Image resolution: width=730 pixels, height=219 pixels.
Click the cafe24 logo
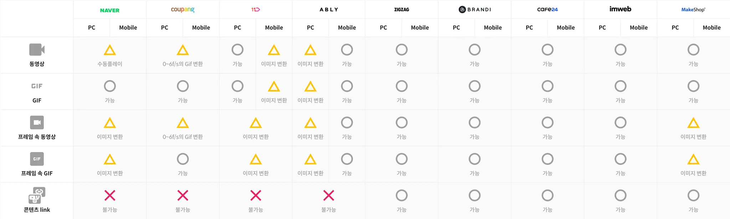coord(547,10)
